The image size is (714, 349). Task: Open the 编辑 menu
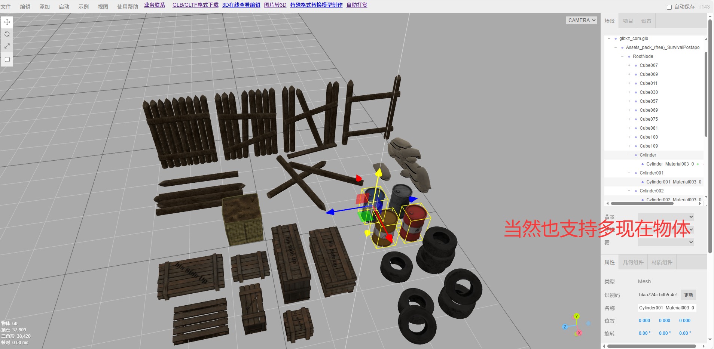[25, 7]
